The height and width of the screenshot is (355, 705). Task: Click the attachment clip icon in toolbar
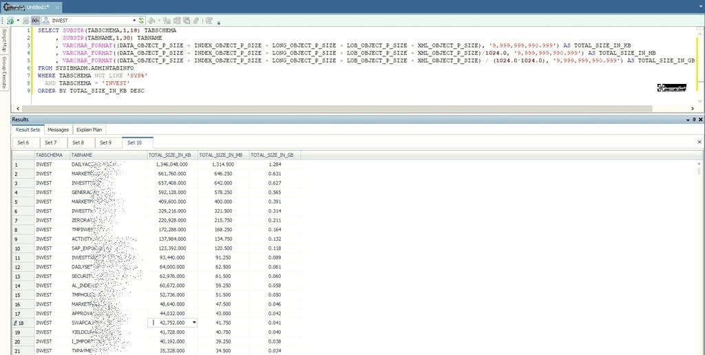coord(196,21)
